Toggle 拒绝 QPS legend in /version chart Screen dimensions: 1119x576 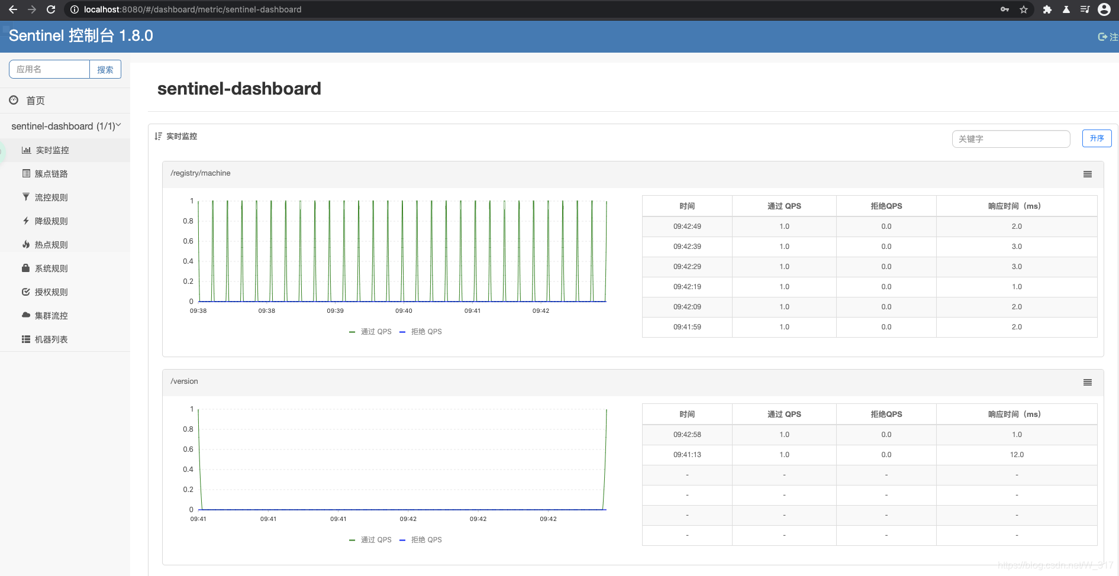pos(421,540)
